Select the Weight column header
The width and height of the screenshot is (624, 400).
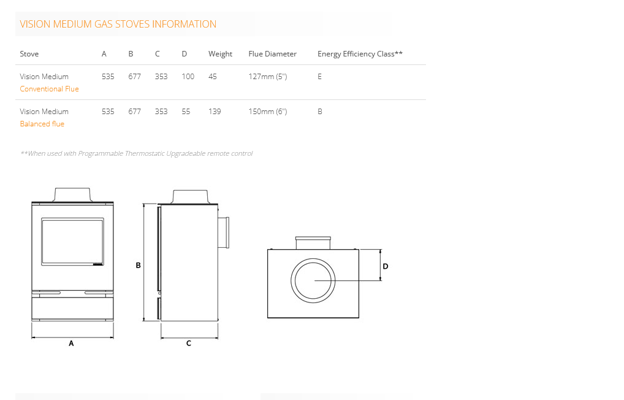click(220, 54)
